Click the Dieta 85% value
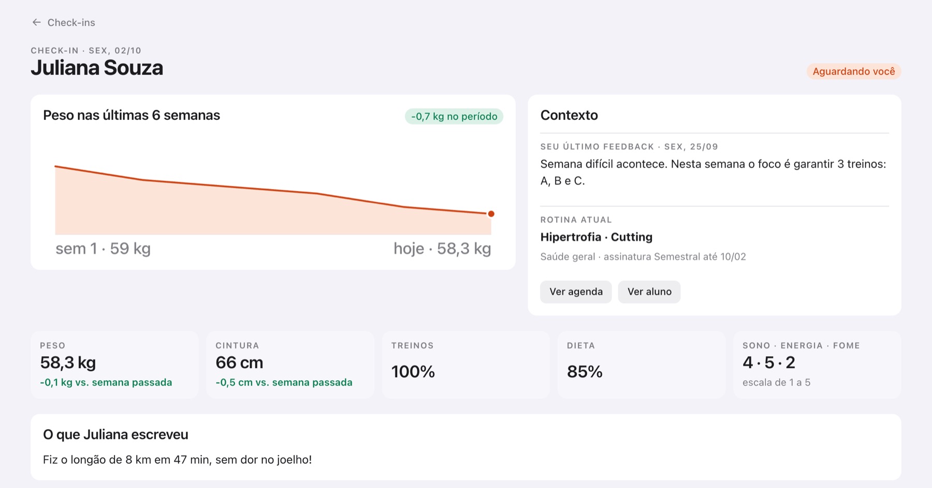This screenshot has height=488, width=932. tap(585, 372)
